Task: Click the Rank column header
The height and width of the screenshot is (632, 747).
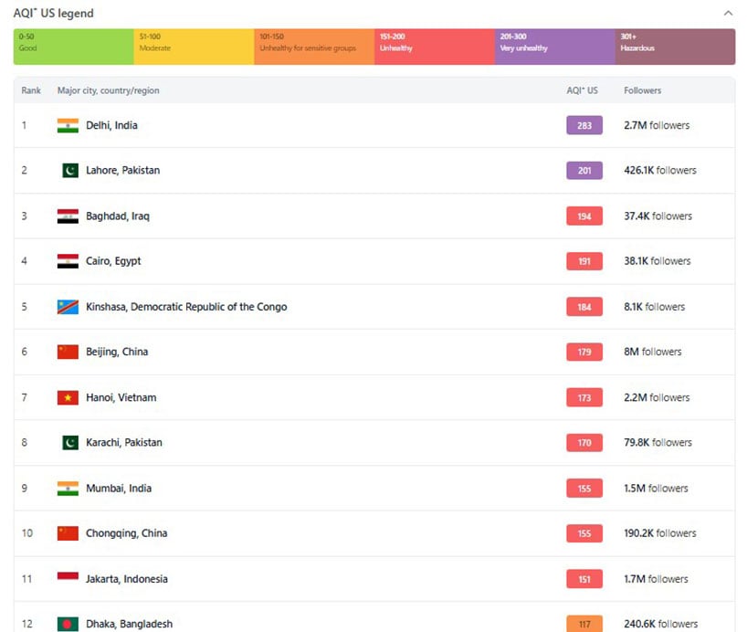Action: [x=31, y=90]
